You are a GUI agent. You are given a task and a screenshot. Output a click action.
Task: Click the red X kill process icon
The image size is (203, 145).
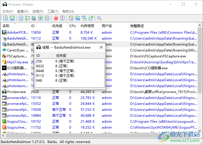(x=56, y=18)
